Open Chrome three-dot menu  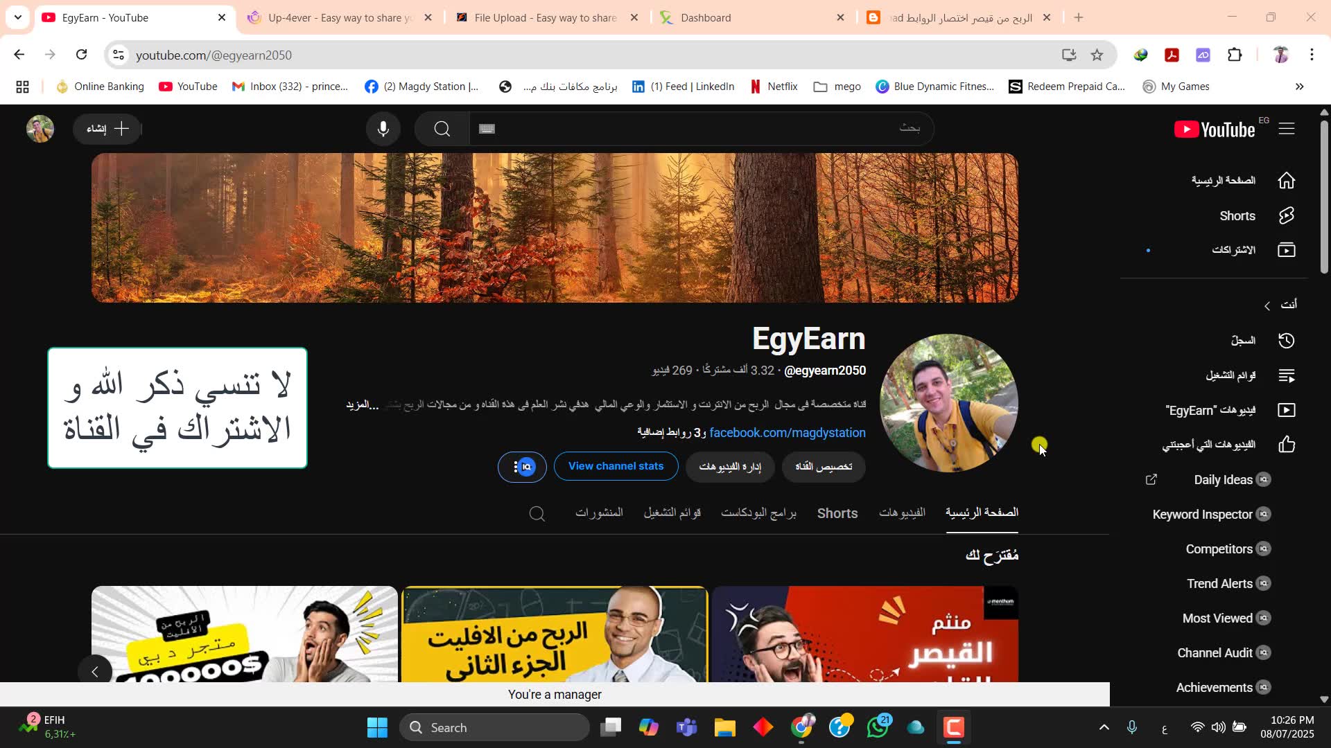pyautogui.click(x=1312, y=55)
